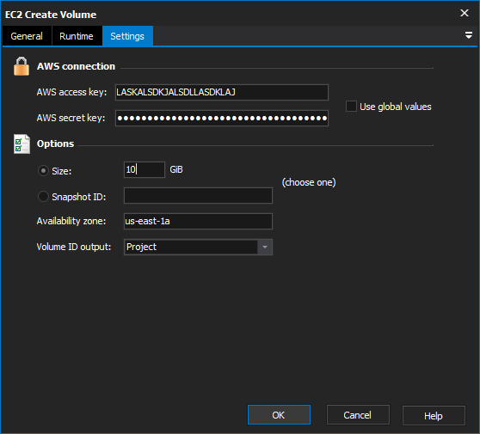Click the Options checklist icon
The image size is (480, 434).
(22, 144)
